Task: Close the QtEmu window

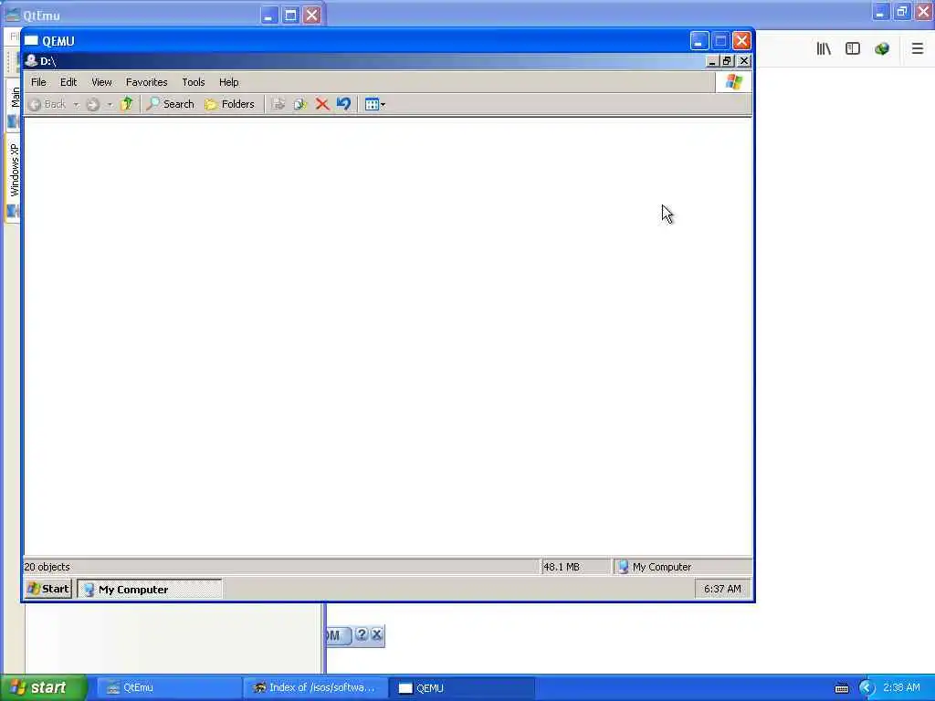Action: [x=312, y=15]
